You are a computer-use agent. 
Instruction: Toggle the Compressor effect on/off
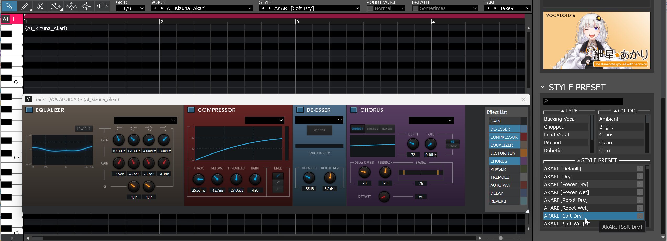(191, 110)
